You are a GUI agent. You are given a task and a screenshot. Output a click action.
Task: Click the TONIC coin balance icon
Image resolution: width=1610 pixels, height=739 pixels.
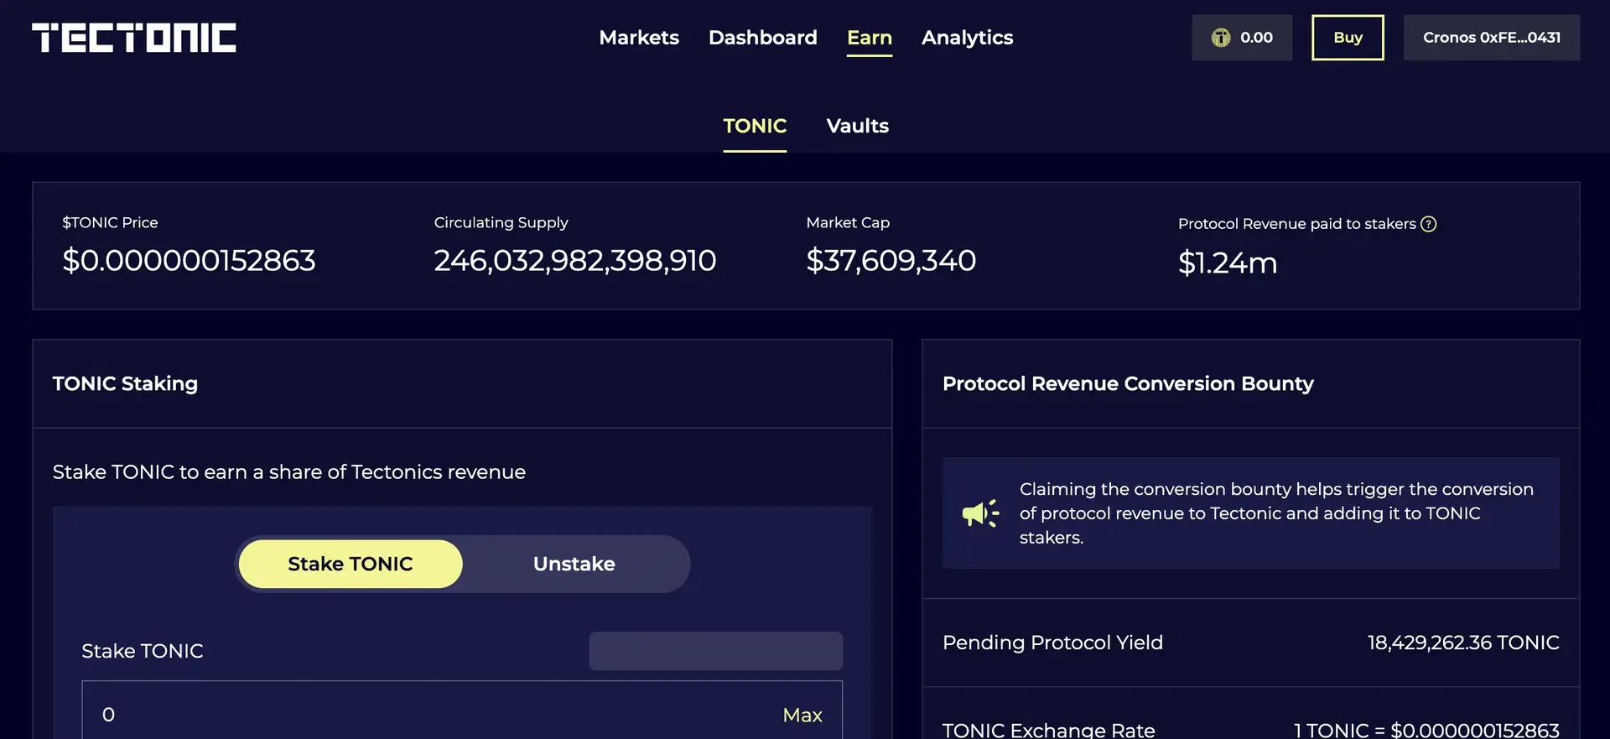point(1221,38)
